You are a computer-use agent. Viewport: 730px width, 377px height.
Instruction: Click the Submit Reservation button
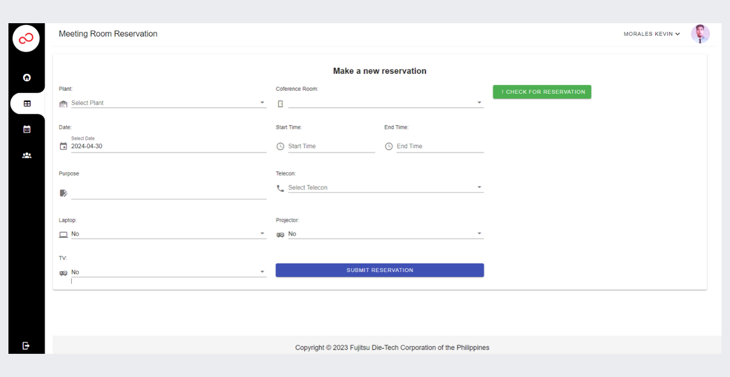(380, 270)
